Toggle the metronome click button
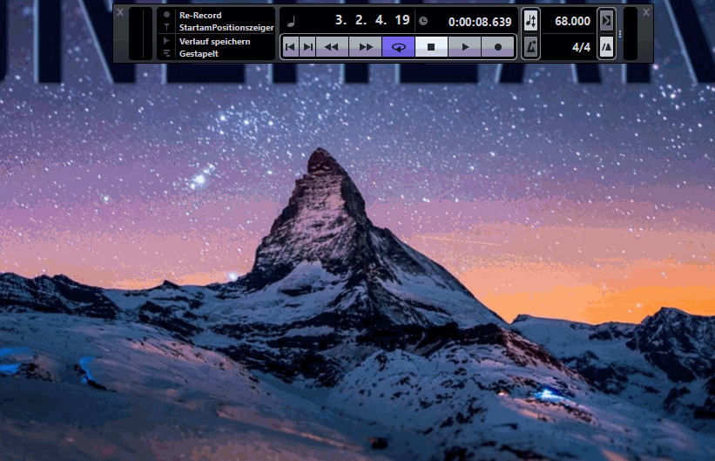This screenshot has height=461, width=715. point(530,47)
